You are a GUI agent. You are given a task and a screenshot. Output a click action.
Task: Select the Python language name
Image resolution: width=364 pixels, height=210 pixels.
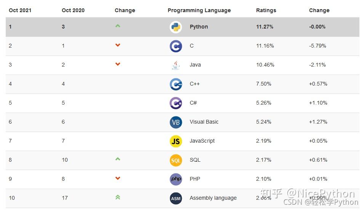click(x=199, y=27)
